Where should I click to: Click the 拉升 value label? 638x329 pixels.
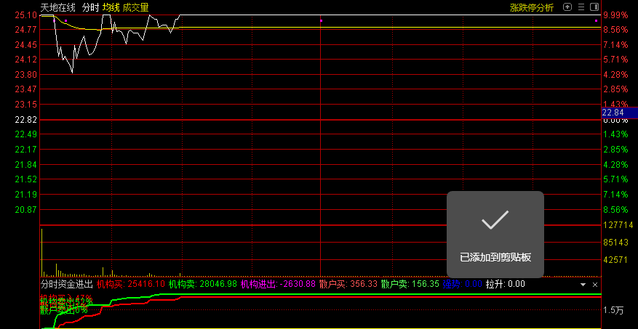(x=506, y=284)
